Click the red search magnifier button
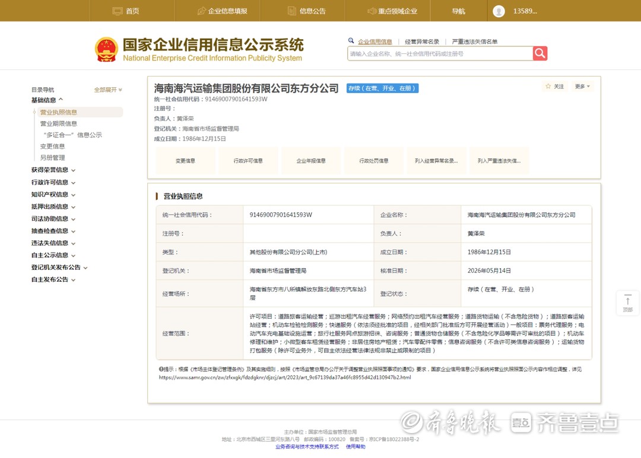641x458 pixels. [540, 53]
